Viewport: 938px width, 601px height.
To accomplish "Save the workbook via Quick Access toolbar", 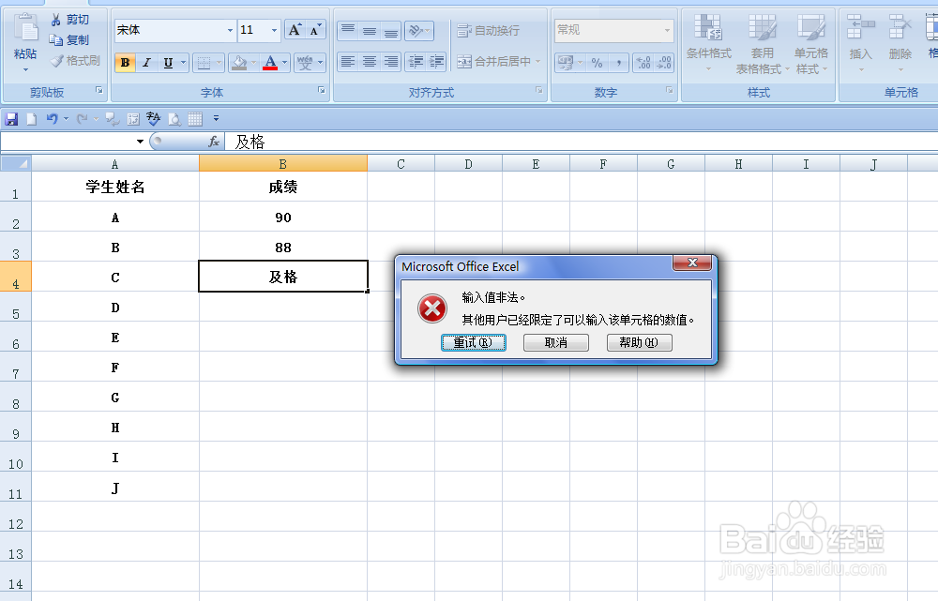I will coord(11,119).
